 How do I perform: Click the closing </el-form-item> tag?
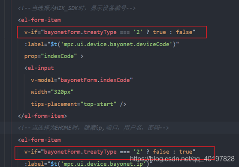(42, 116)
